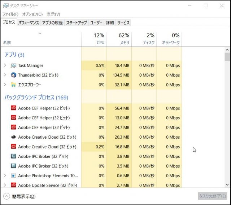Click the エクスプローラー folder icon

(x=14, y=85)
